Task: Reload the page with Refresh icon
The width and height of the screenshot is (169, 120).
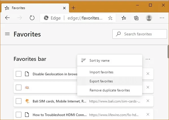Action: [x=32, y=18]
